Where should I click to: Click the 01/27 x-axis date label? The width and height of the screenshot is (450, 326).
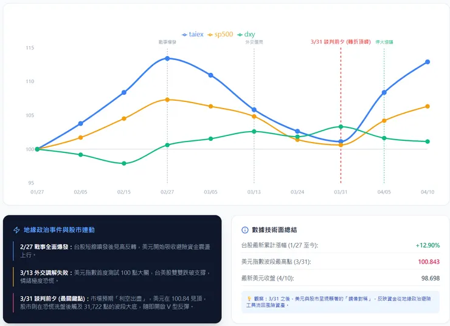coord(37,192)
